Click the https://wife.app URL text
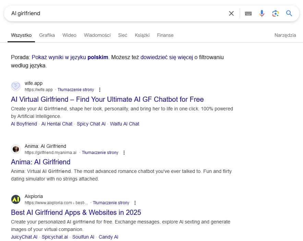Viewport: 303px width, 241px height. tap(39, 90)
